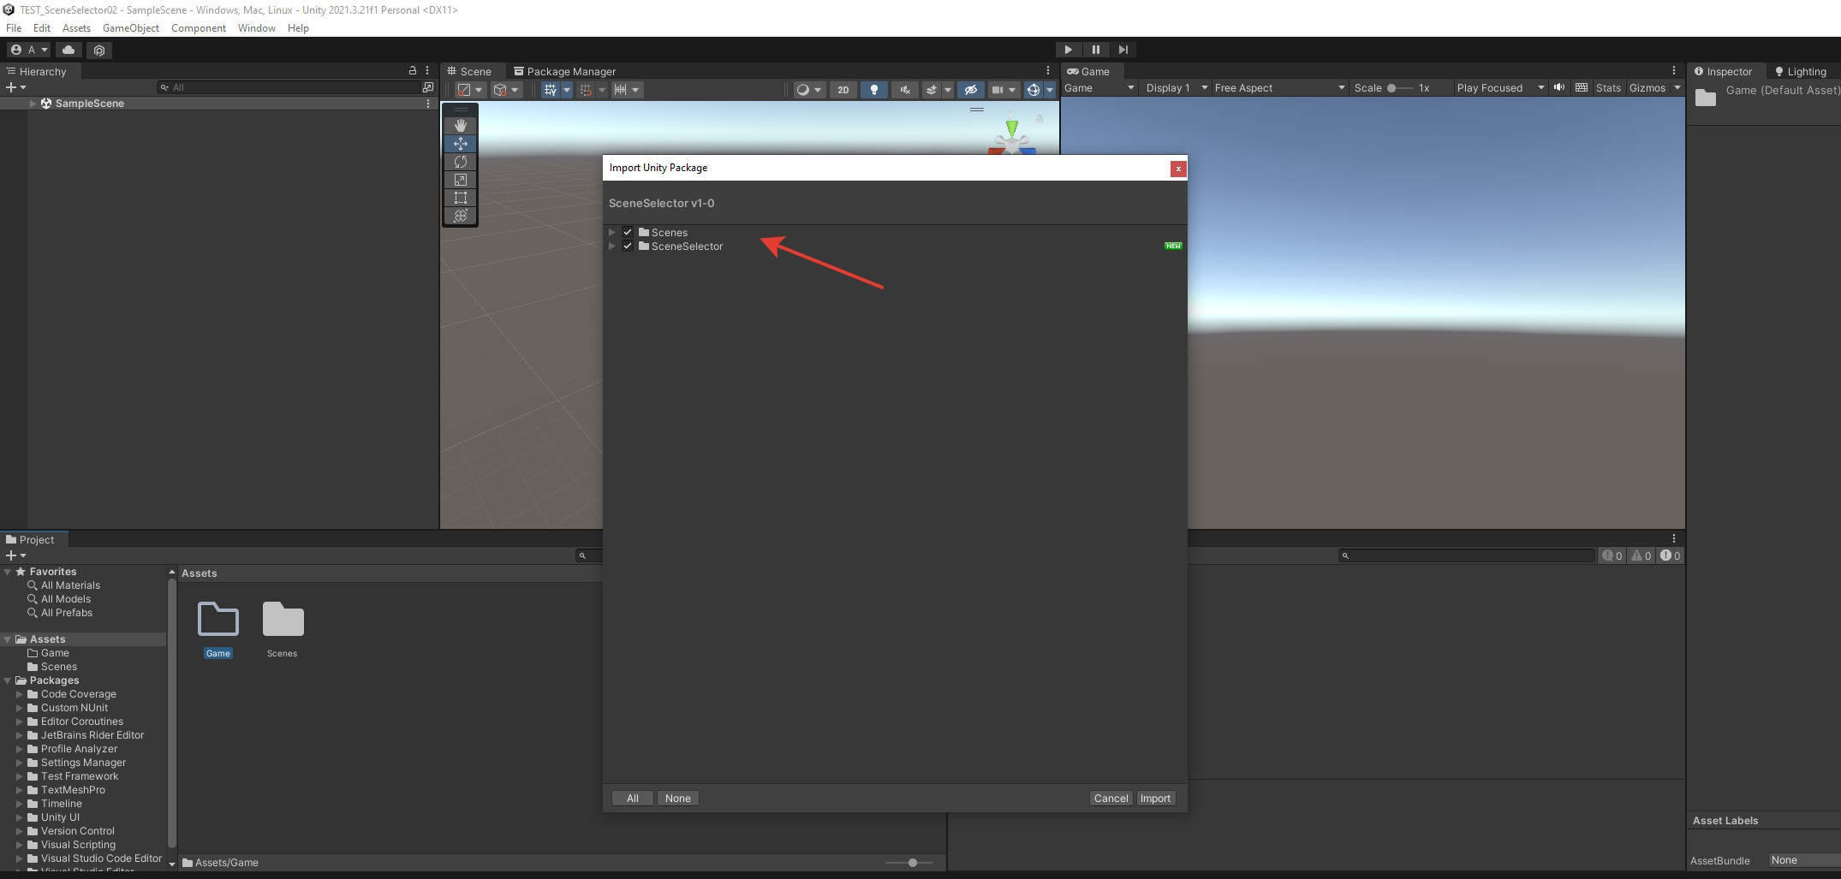Switch to Package Manager tab
The height and width of the screenshot is (879, 1841).
(565, 72)
